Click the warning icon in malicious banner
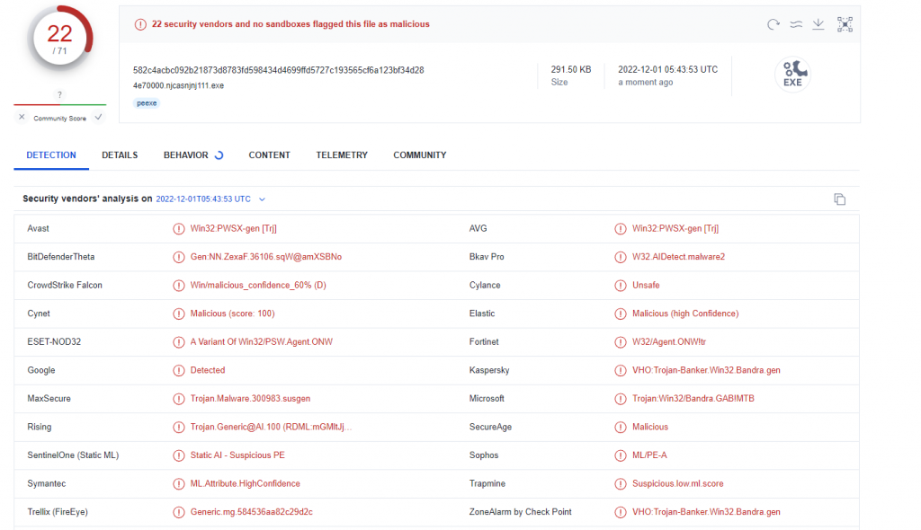 point(140,24)
